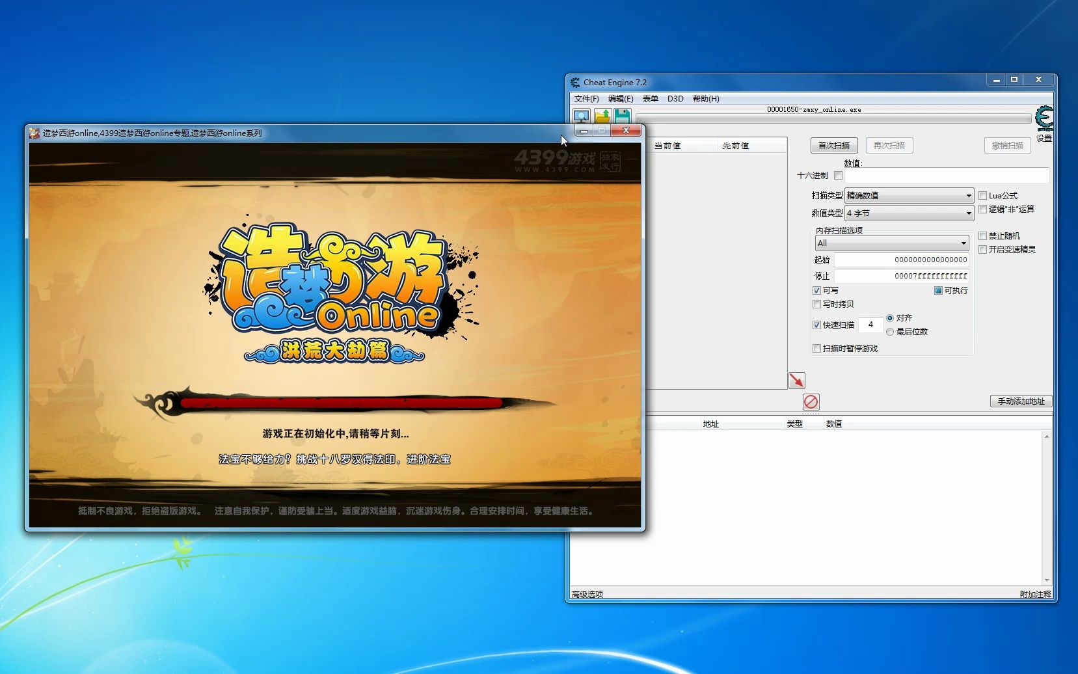Click the red circle clear list icon
This screenshot has height=674, width=1078.
tap(811, 401)
